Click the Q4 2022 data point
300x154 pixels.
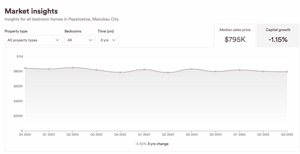pyautogui.click(x=25, y=68)
